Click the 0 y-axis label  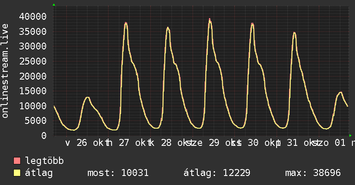click(44, 136)
